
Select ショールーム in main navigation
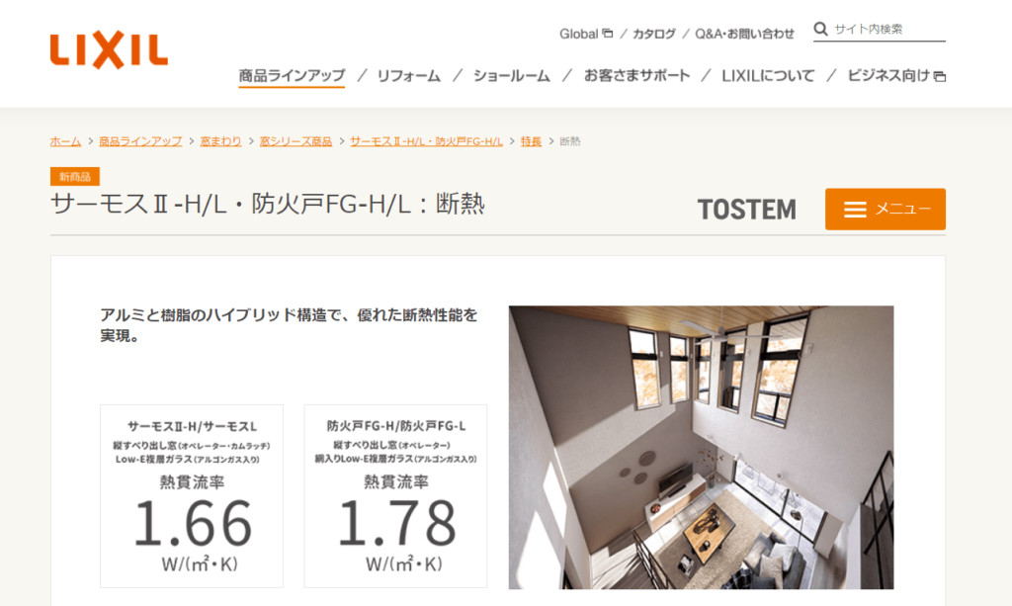tap(511, 76)
